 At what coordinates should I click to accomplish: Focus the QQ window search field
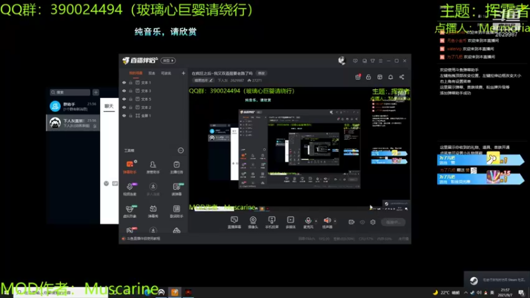(x=70, y=92)
